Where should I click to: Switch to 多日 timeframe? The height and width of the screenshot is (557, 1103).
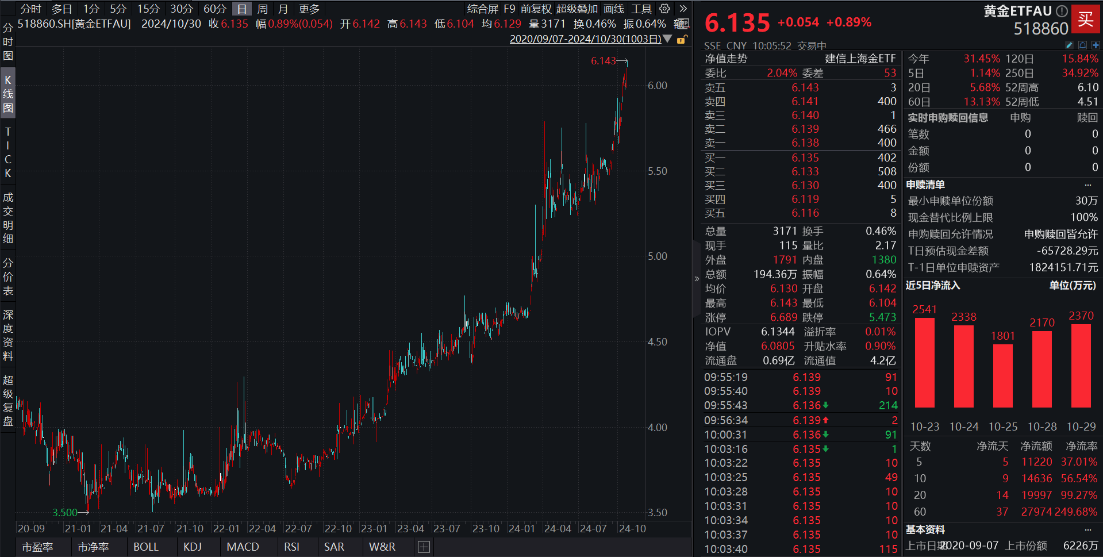pyautogui.click(x=62, y=9)
